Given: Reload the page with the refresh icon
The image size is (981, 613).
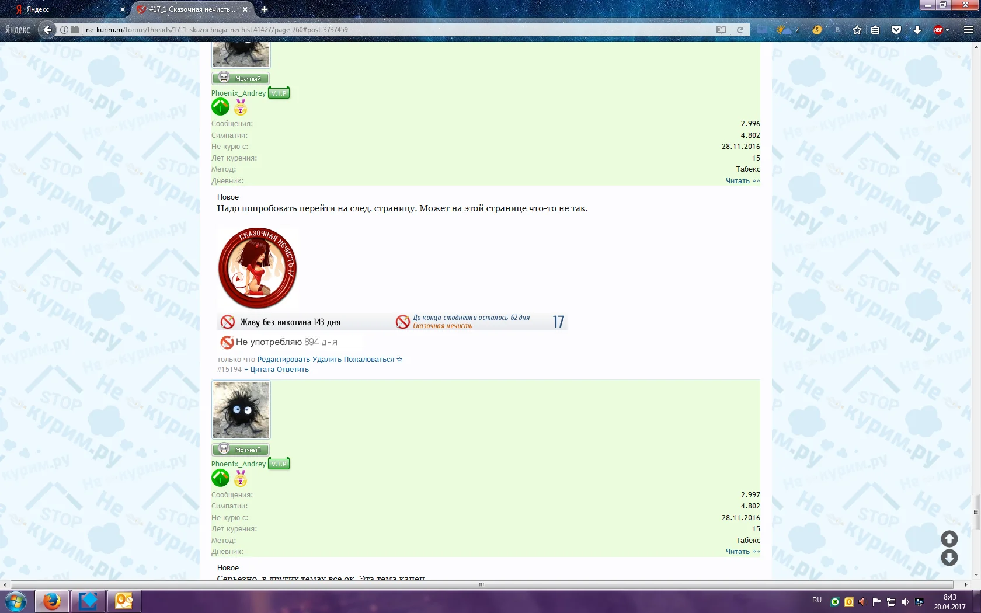Looking at the screenshot, I should [x=740, y=30].
